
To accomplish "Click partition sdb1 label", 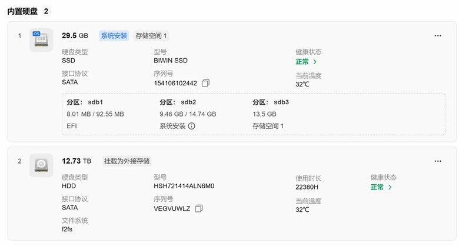I will click(85, 102).
